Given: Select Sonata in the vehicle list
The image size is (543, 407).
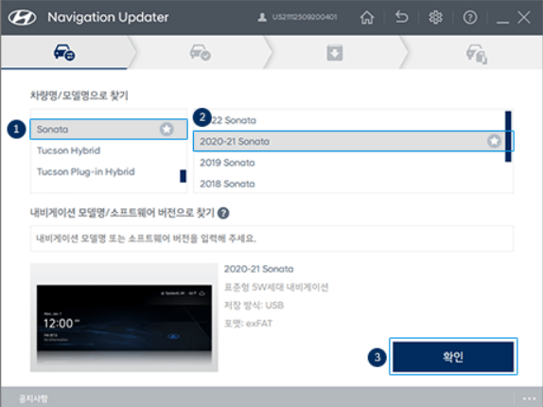Looking at the screenshot, I should coord(109,130).
